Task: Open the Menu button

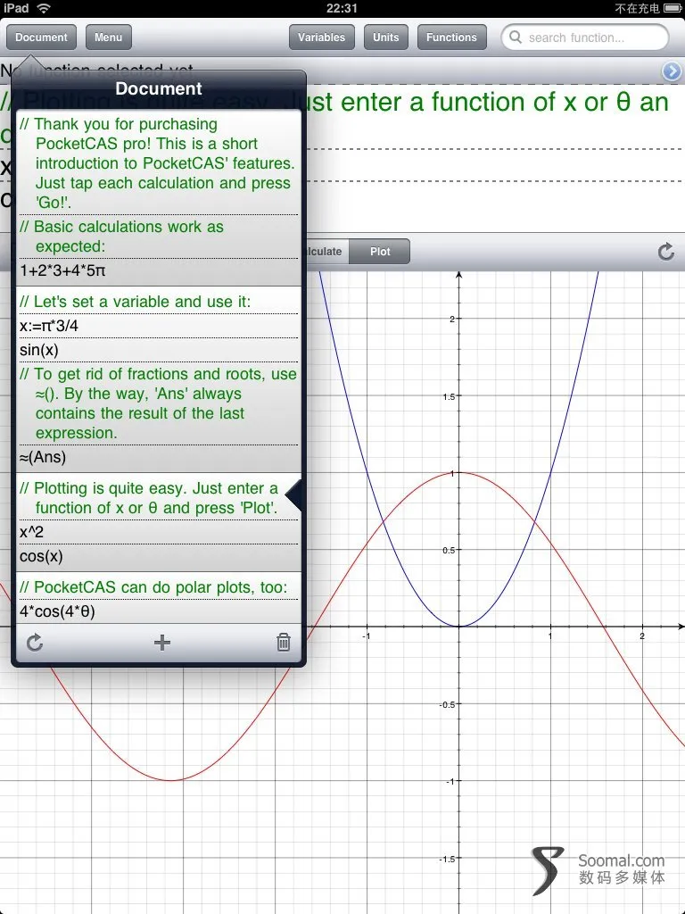Action: pyautogui.click(x=108, y=37)
